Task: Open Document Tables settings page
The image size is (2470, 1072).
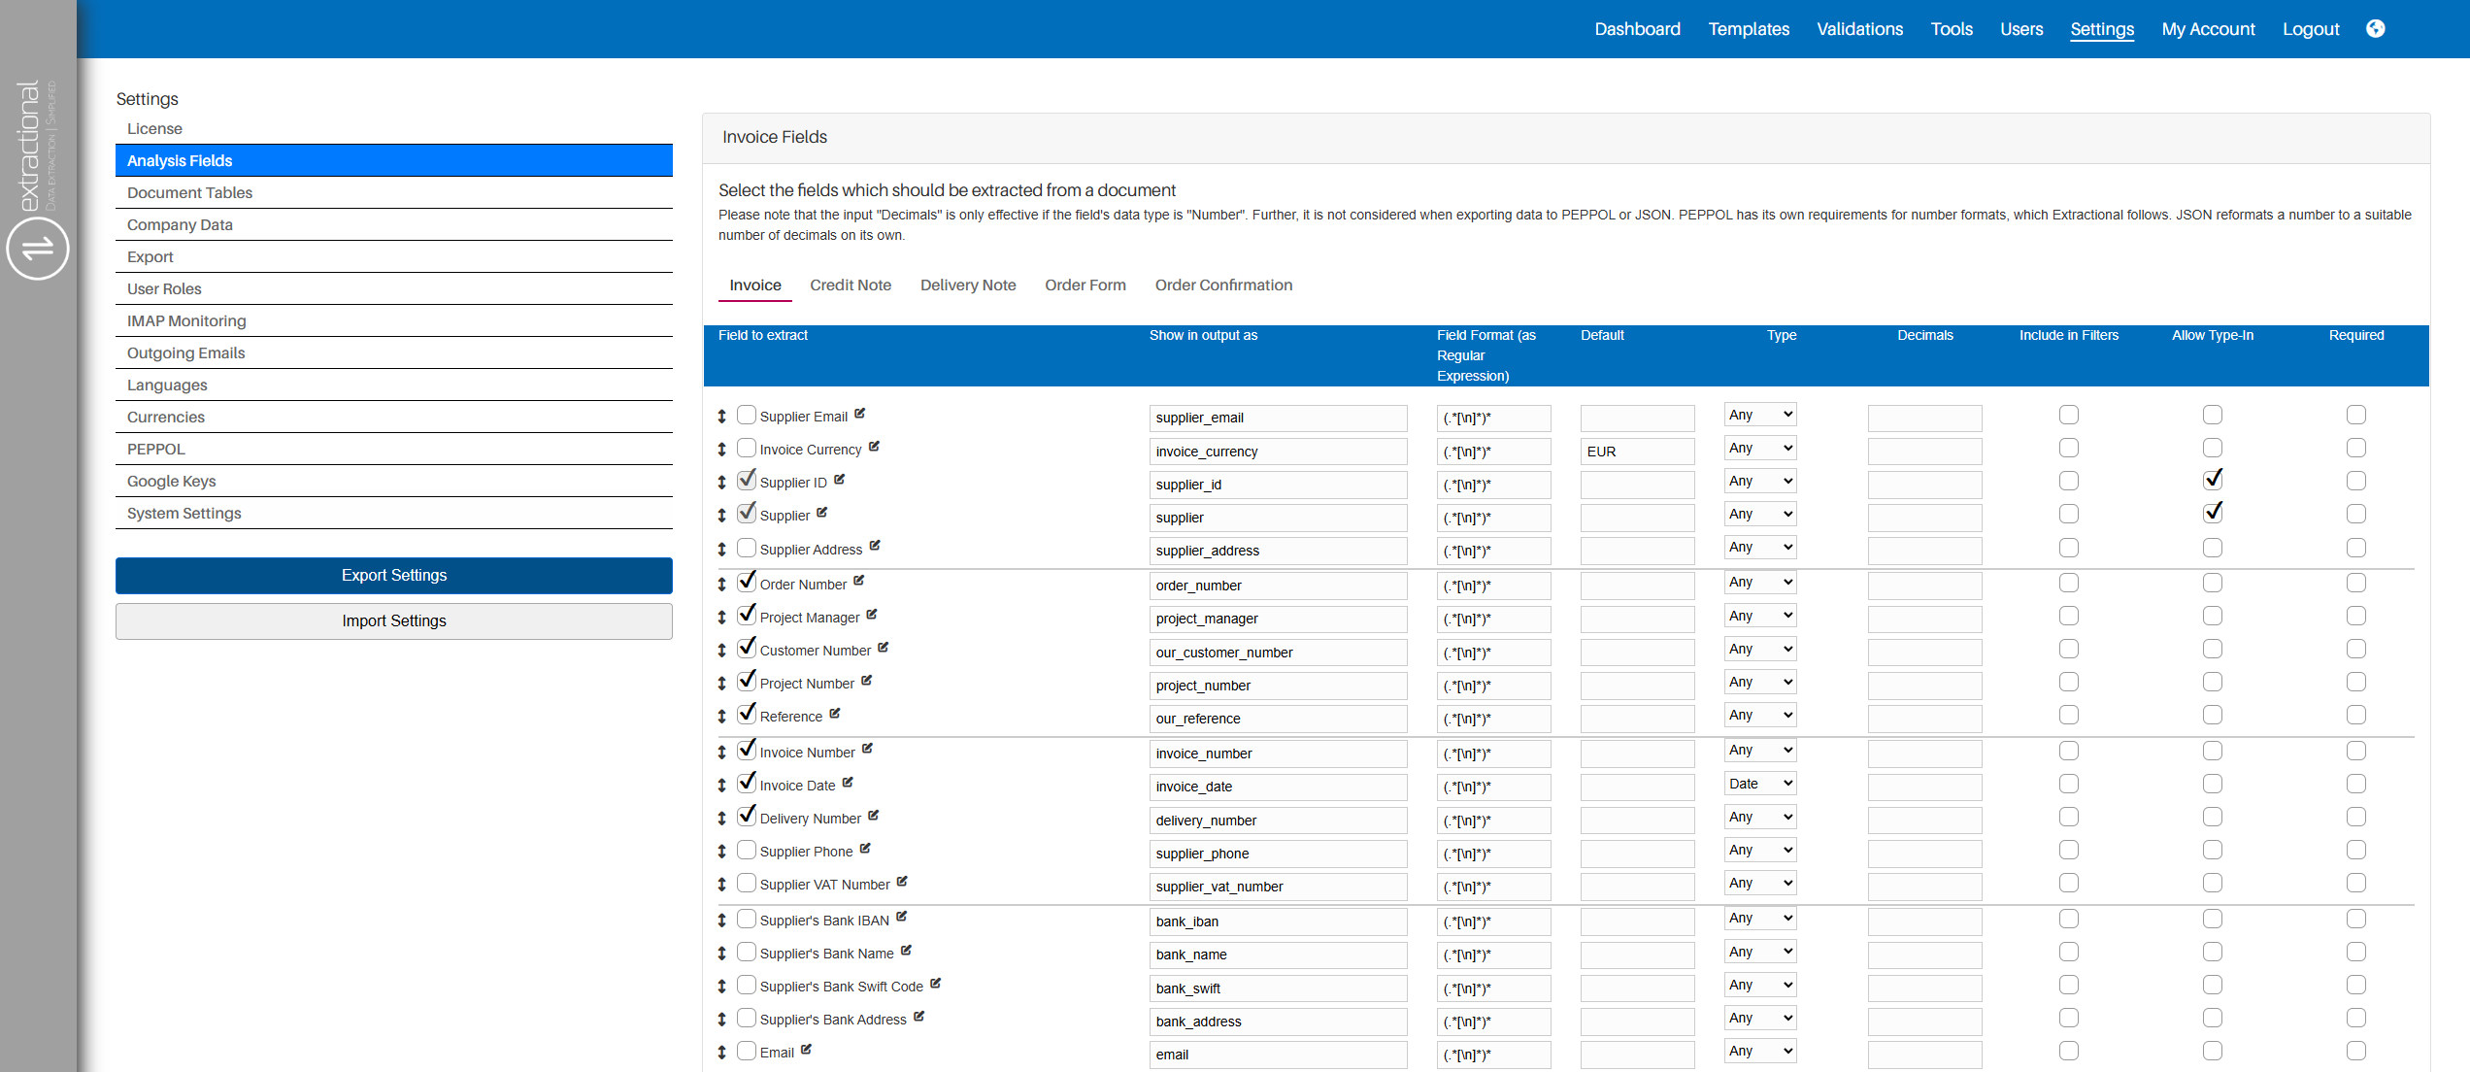Action: coord(189,192)
